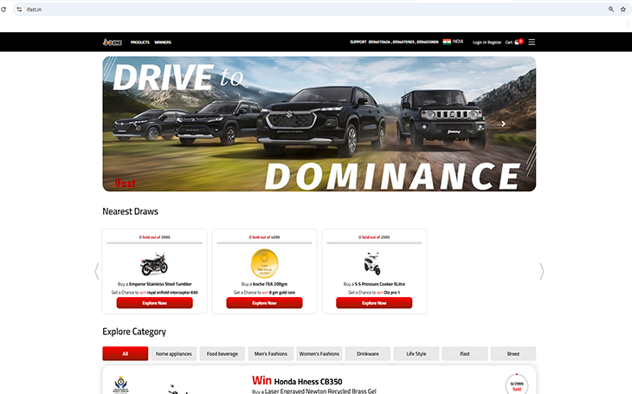Select Men's Fashions category
This screenshot has height=394, width=632.
pos(271,353)
